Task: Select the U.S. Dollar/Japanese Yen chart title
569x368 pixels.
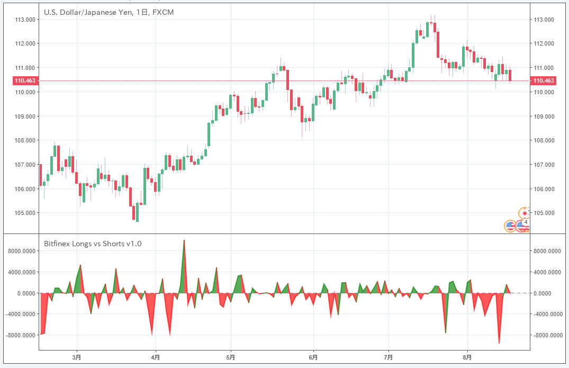Action: 109,12
